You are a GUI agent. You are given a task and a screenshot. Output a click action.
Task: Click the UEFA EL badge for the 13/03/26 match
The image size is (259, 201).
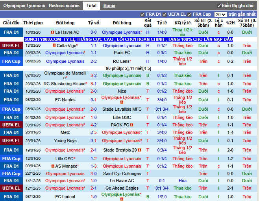(11, 46)
